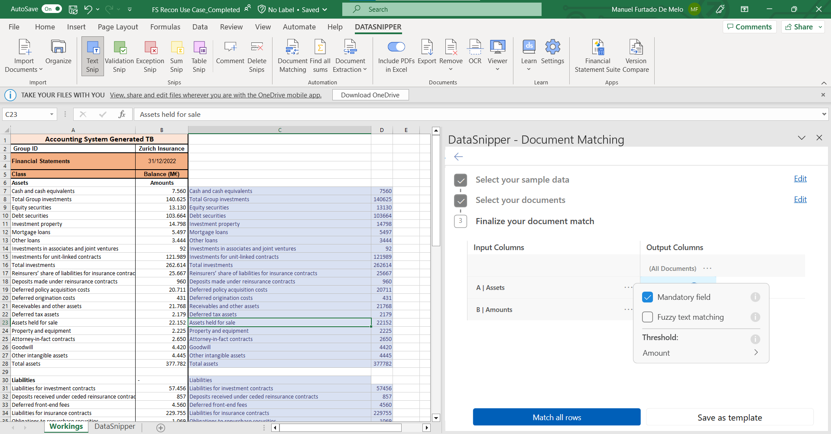Run the OCR tool
Viewport: 831px width, 434px height.
tap(475, 52)
